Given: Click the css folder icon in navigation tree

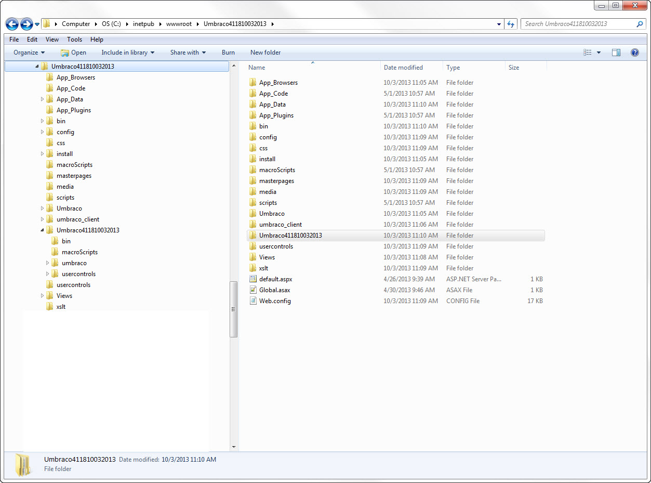Looking at the screenshot, I should [50, 143].
